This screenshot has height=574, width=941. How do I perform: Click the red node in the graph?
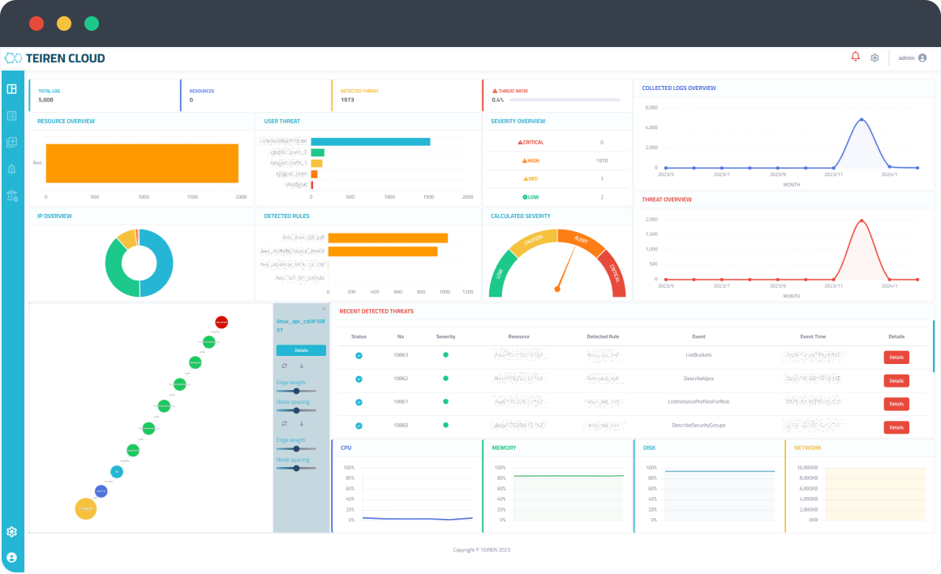(x=221, y=323)
